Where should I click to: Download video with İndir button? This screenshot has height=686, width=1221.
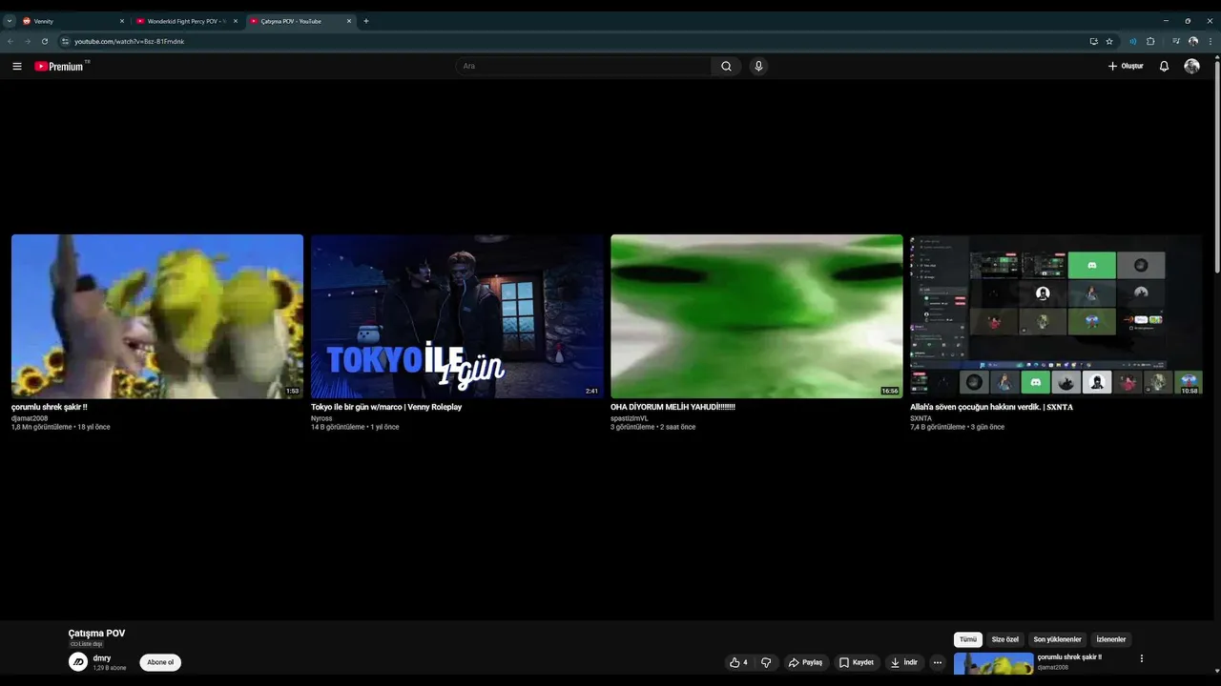pos(904,662)
